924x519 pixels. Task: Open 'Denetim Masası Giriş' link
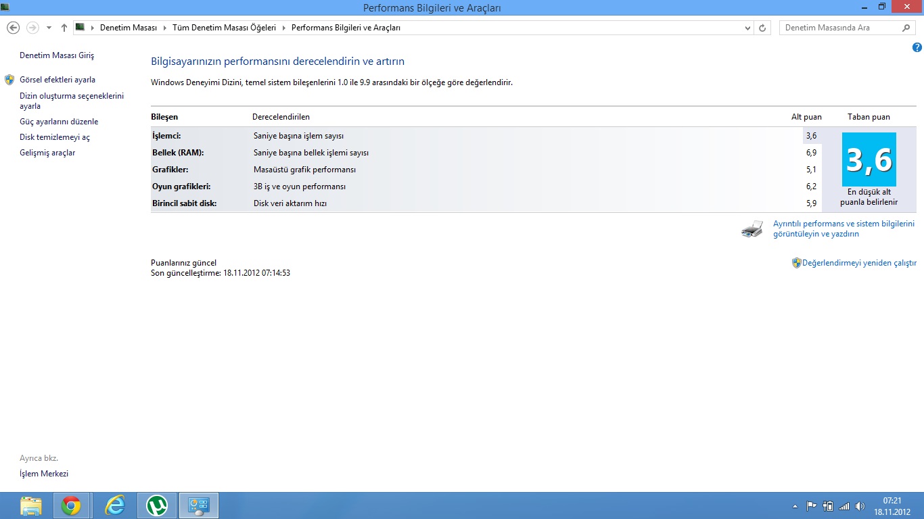pos(57,55)
